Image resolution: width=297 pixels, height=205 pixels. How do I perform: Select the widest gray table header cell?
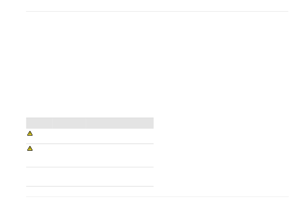119,123
